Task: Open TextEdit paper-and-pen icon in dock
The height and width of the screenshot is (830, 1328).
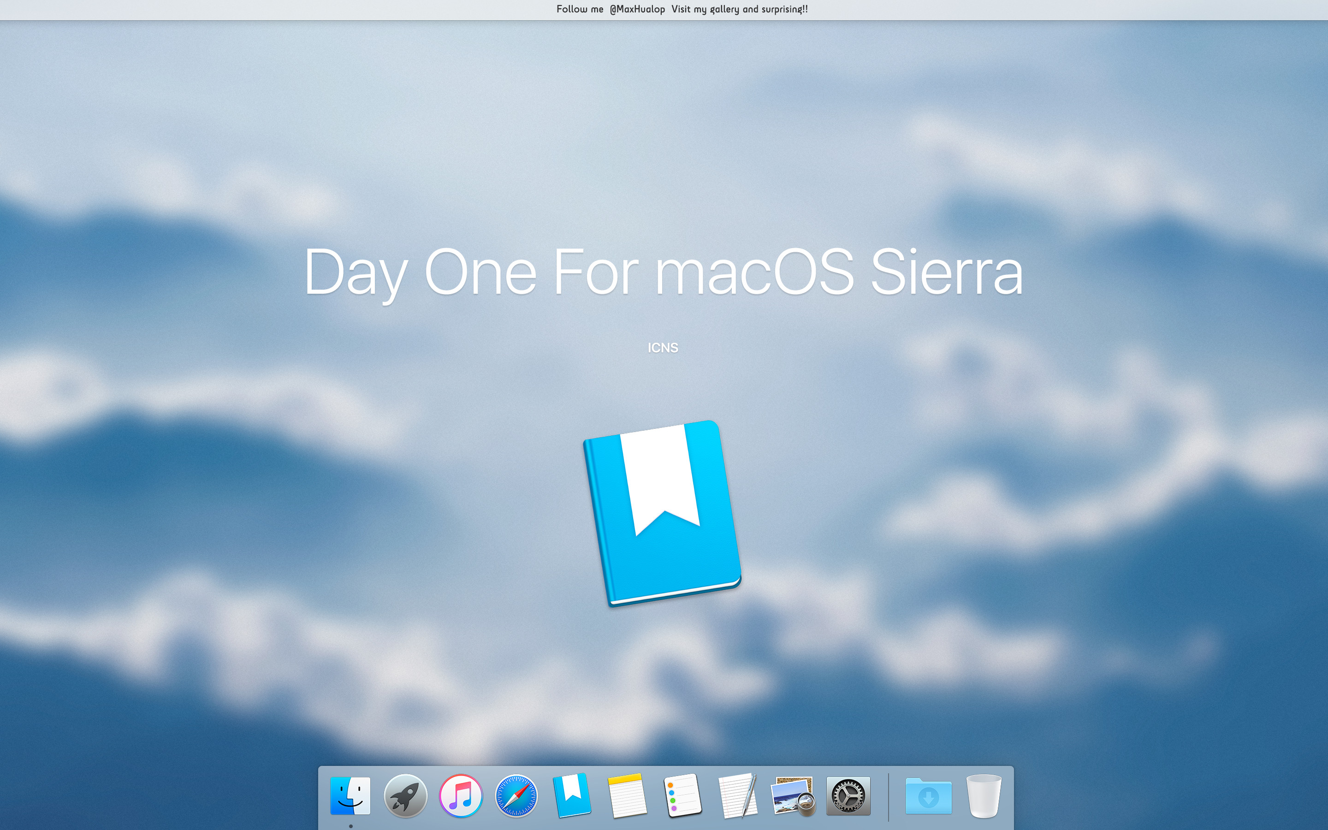Action: [738, 795]
